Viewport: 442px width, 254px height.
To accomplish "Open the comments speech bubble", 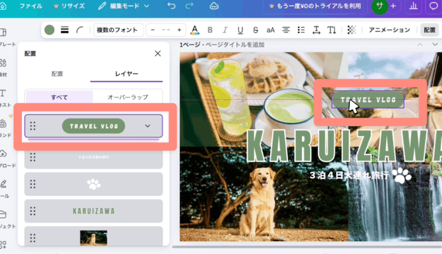I will pos(433,6).
